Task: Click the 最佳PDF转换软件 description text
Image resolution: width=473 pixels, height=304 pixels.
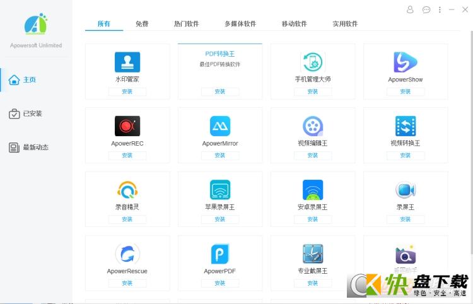Action: click(220, 64)
